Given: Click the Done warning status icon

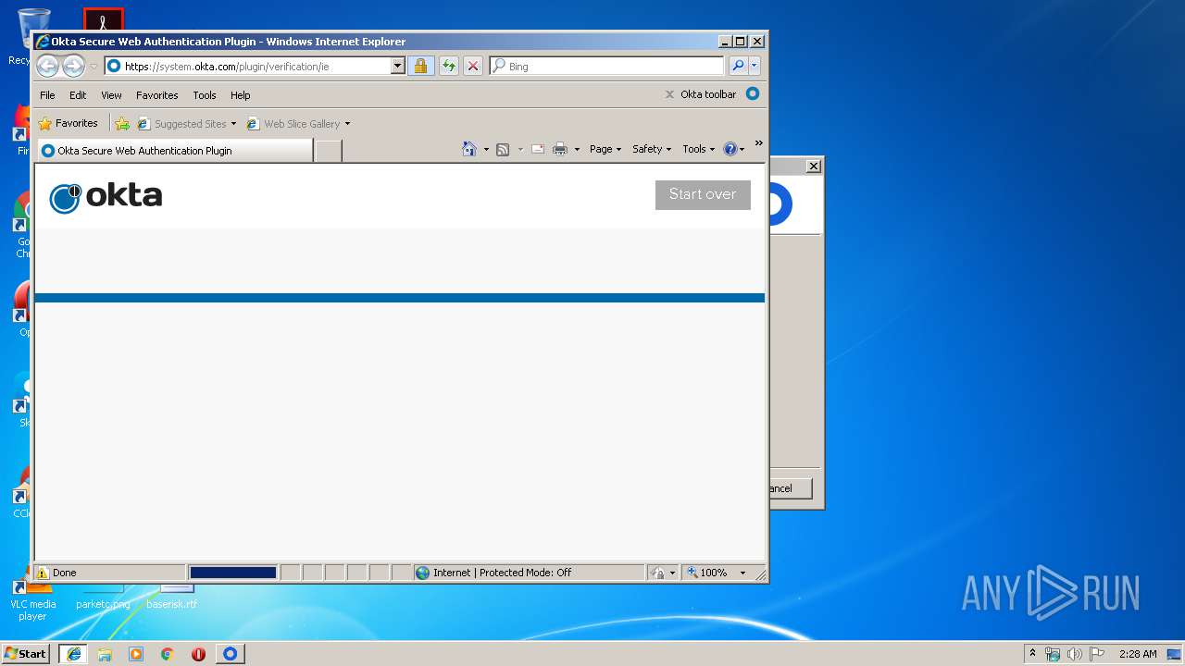Looking at the screenshot, I should [x=43, y=573].
